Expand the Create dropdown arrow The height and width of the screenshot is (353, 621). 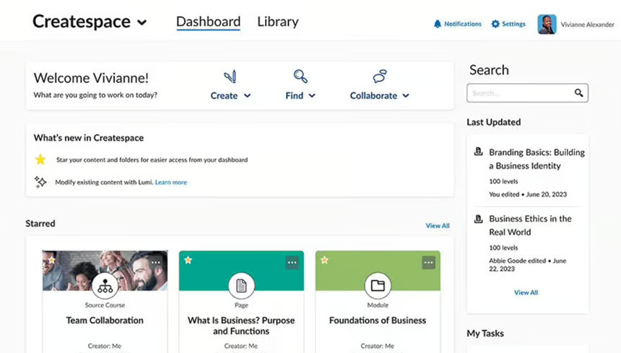tap(247, 96)
